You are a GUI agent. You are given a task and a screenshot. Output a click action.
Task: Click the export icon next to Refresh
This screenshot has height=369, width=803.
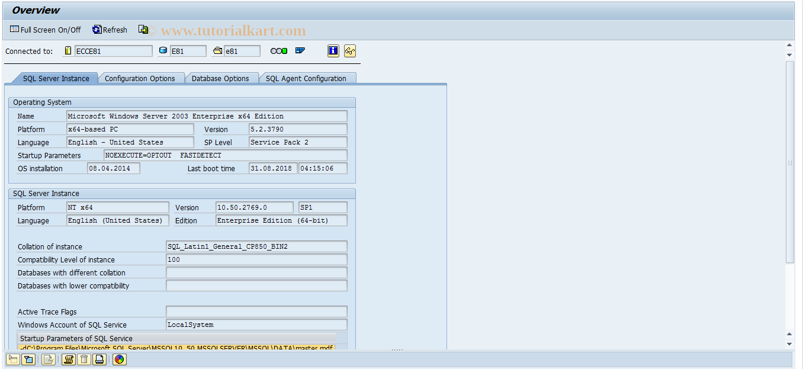pyautogui.click(x=143, y=30)
